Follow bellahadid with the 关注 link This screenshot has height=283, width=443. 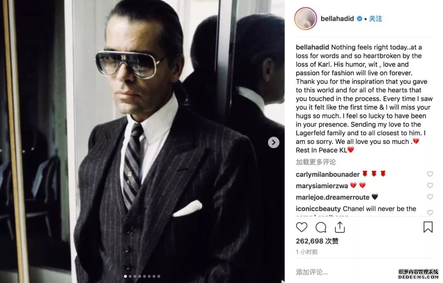(x=375, y=18)
